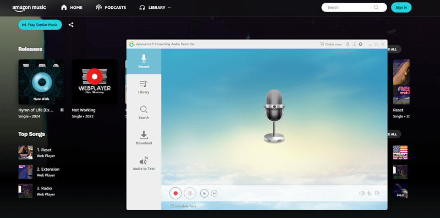Click Play Similar Music button
This screenshot has width=440, height=218.
click(x=40, y=25)
